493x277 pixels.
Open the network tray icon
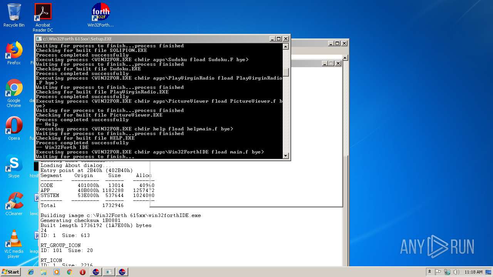pyautogui.click(x=447, y=272)
